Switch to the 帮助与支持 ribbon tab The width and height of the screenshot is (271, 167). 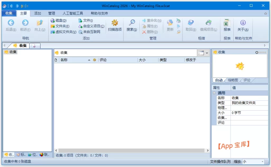(99, 13)
